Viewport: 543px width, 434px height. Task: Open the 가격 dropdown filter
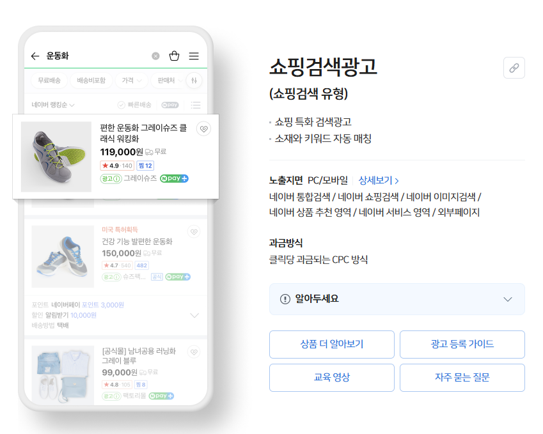tap(132, 81)
